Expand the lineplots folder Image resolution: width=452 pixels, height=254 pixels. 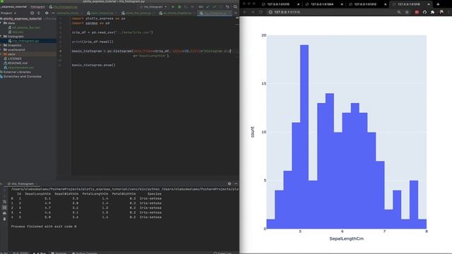coord(1,45)
